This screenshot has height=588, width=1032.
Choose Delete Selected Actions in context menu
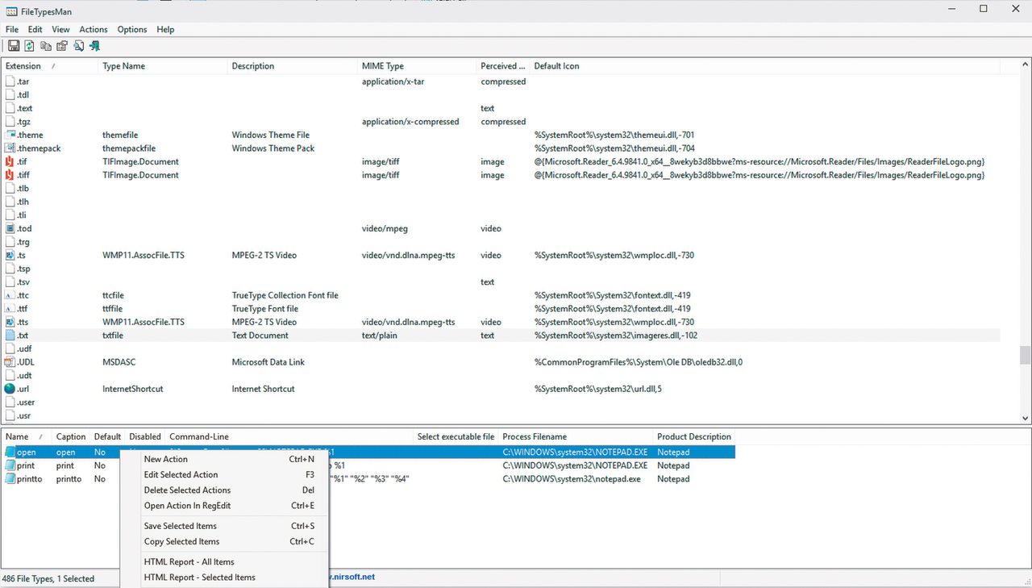pyautogui.click(x=224, y=490)
